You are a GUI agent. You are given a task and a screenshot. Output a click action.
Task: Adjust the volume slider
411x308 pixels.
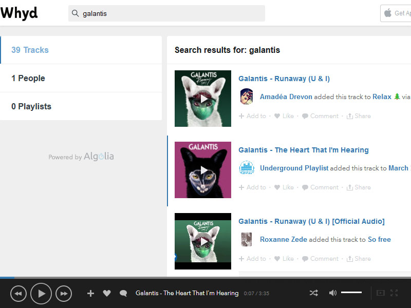351,292
